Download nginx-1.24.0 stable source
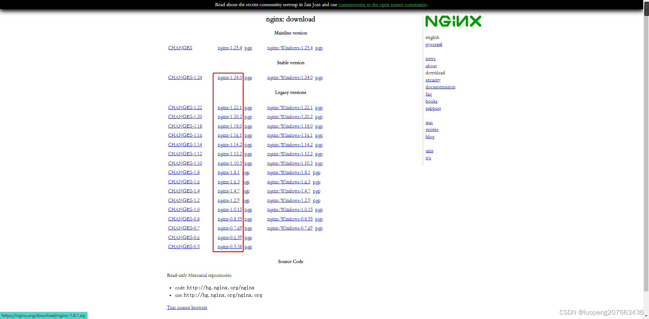This screenshot has height=319, width=649. pyautogui.click(x=230, y=78)
